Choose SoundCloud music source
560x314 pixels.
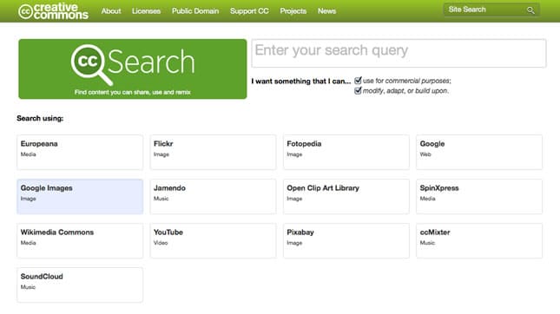pyautogui.click(x=80, y=285)
